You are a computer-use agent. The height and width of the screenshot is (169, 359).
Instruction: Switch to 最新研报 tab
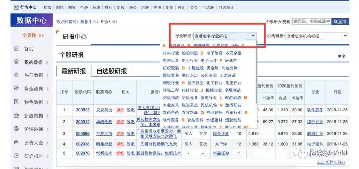[x=73, y=71]
